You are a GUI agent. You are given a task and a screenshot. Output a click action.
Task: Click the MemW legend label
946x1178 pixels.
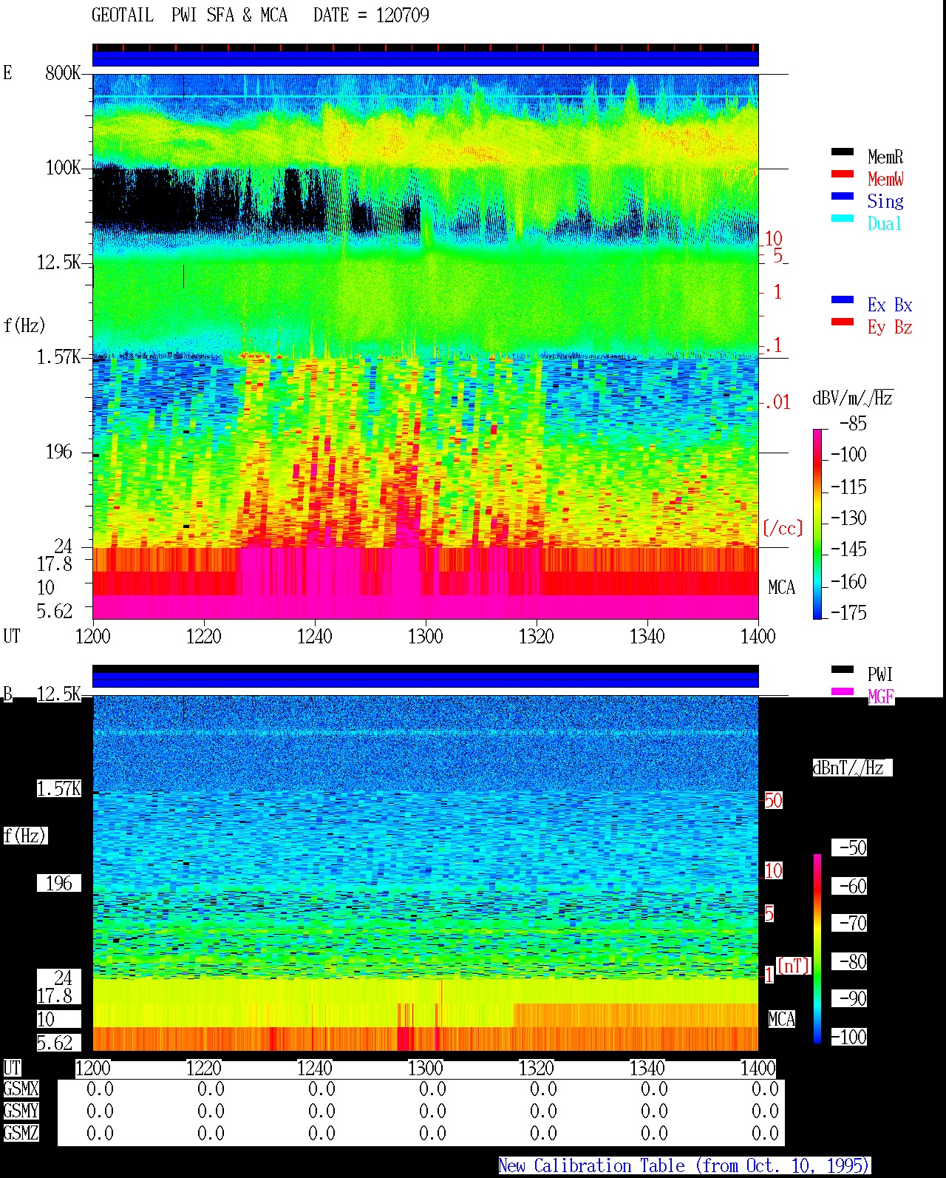[885, 179]
